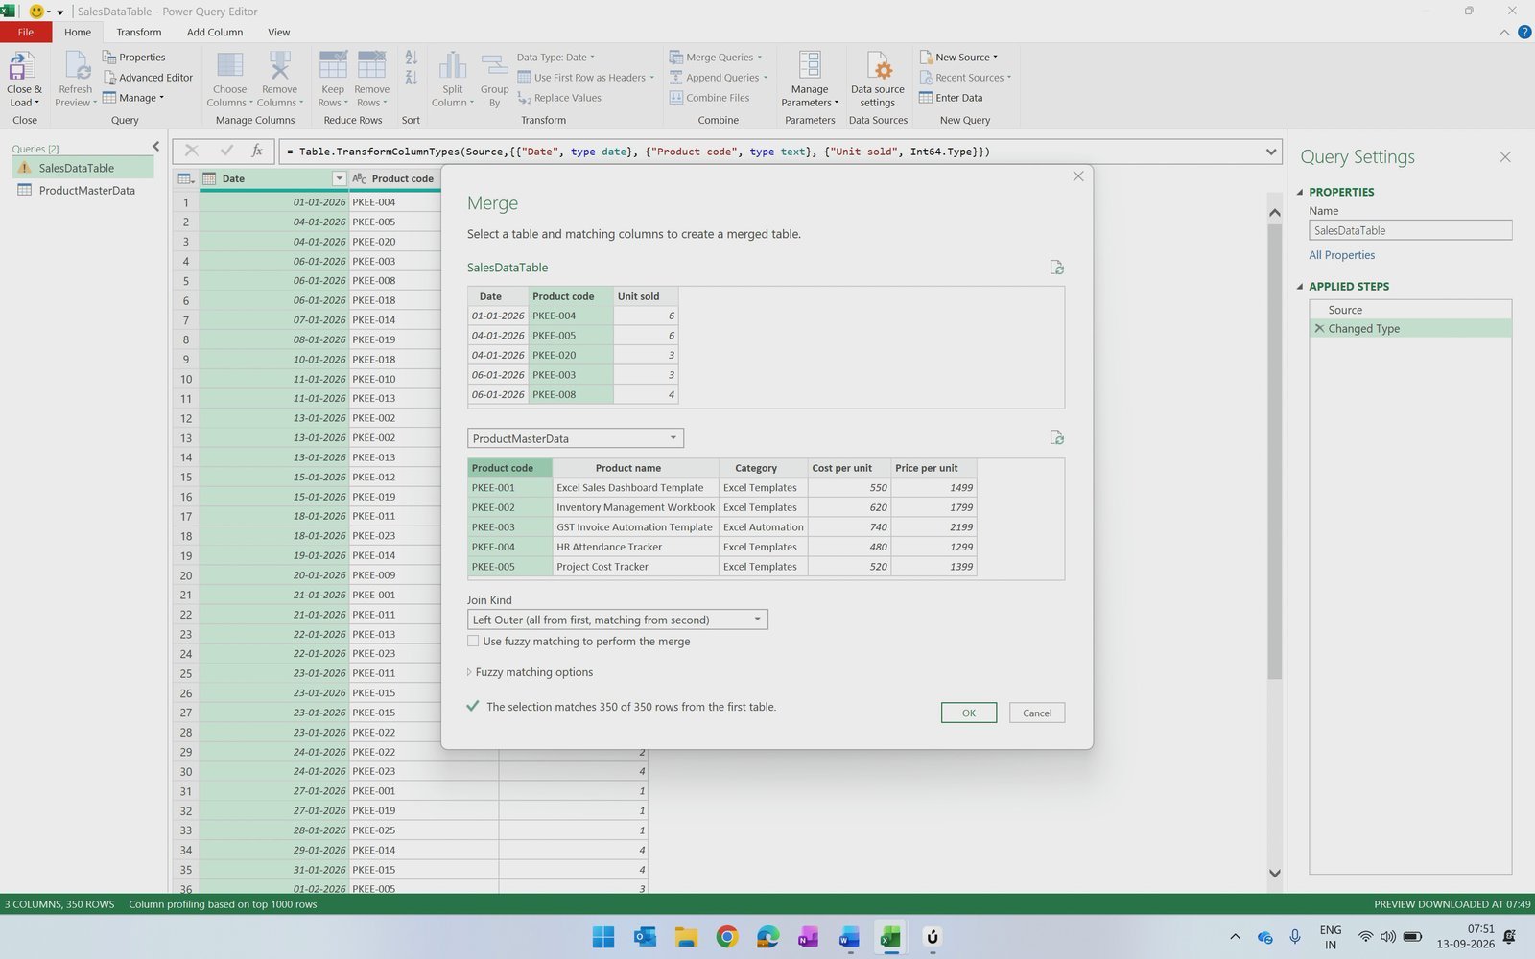Click Combine Files icon
This screenshot has width=1535, height=959.
coord(676,98)
